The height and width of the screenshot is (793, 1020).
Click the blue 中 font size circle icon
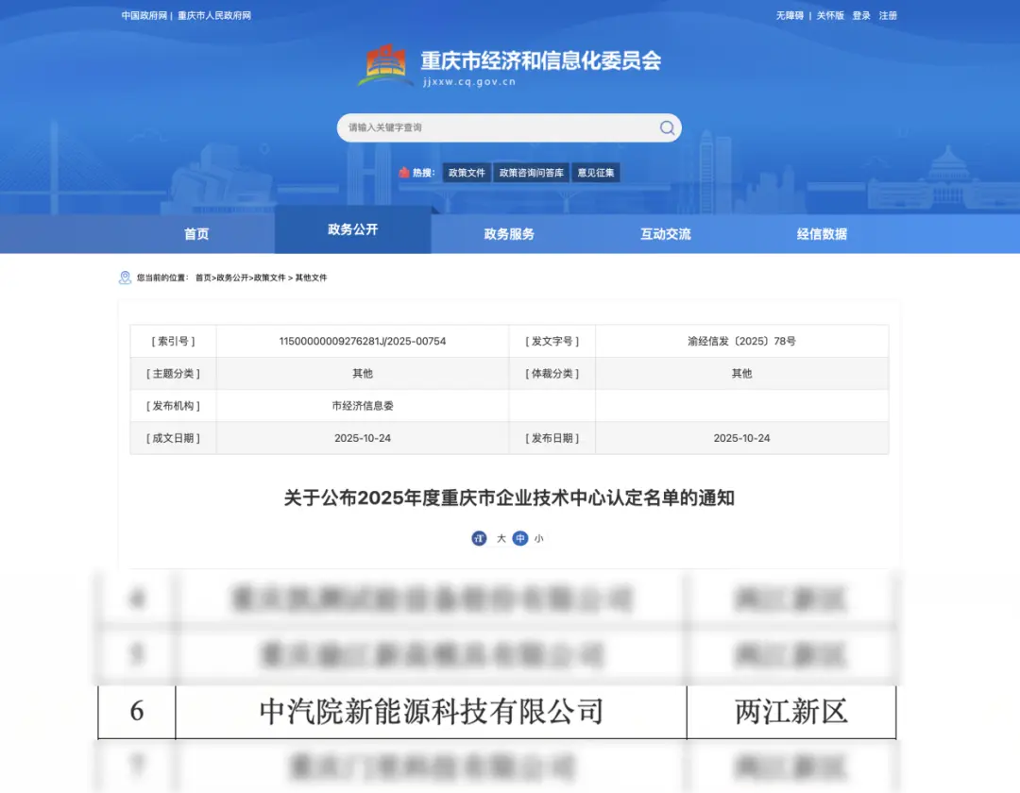point(520,538)
